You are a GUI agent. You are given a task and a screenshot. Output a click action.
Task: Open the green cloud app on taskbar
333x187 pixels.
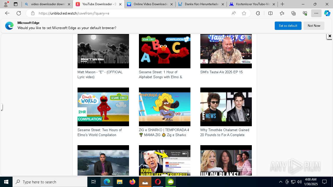click(x=171, y=182)
